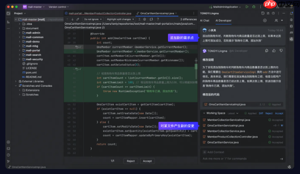This screenshot has width=300, height=174.
Task: Expand External Libraries node
Action: pyautogui.click(x=16, y=81)
